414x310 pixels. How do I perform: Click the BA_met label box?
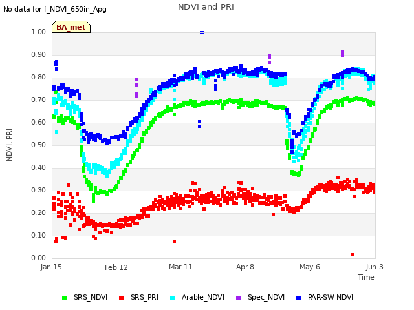tap(71, 27)
